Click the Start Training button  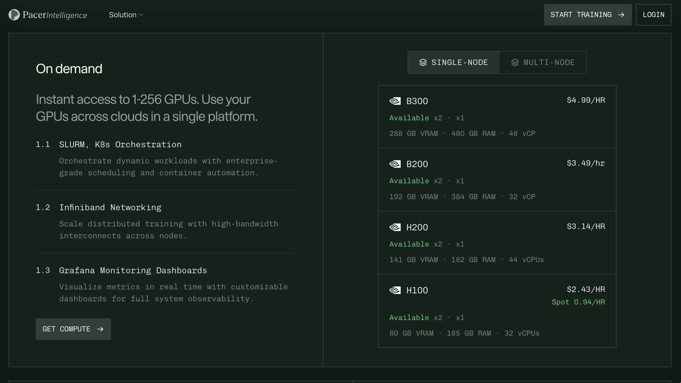588,15
